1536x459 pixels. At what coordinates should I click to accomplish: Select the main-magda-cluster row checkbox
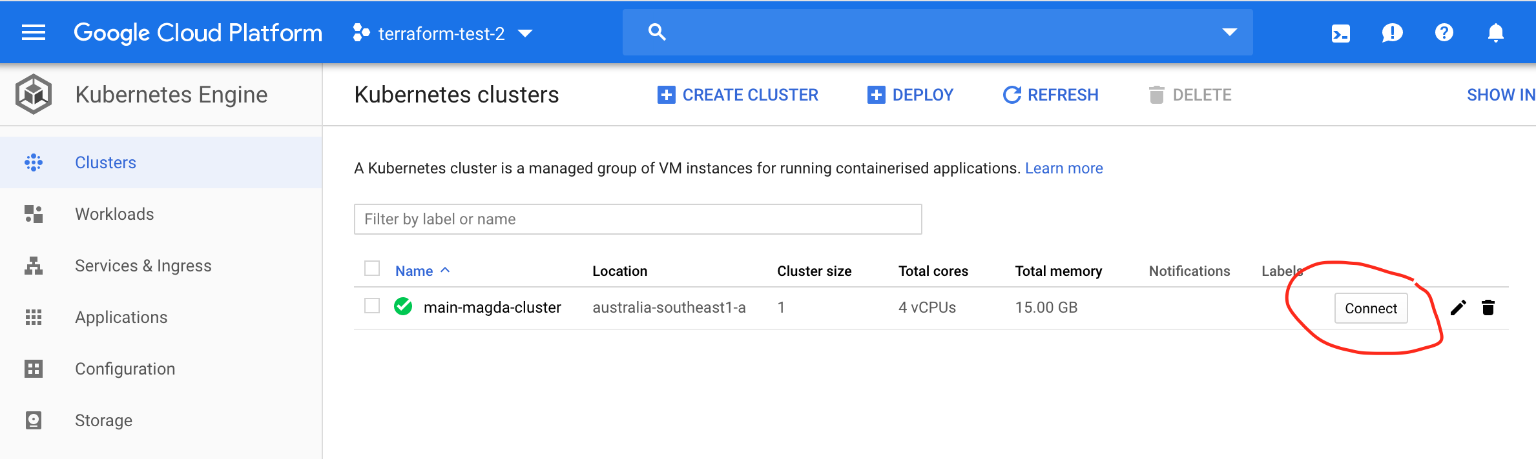(372, 306)
